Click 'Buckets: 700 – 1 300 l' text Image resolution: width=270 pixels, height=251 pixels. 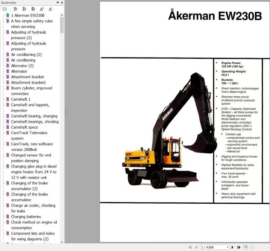coord(229,81)
